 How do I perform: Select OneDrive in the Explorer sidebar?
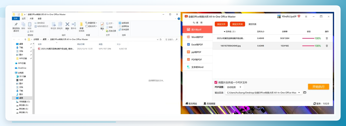[22, 68]
